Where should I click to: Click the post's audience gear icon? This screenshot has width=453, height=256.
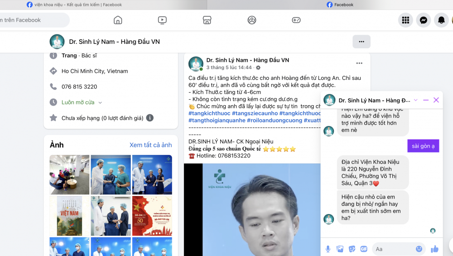[258, 68]
